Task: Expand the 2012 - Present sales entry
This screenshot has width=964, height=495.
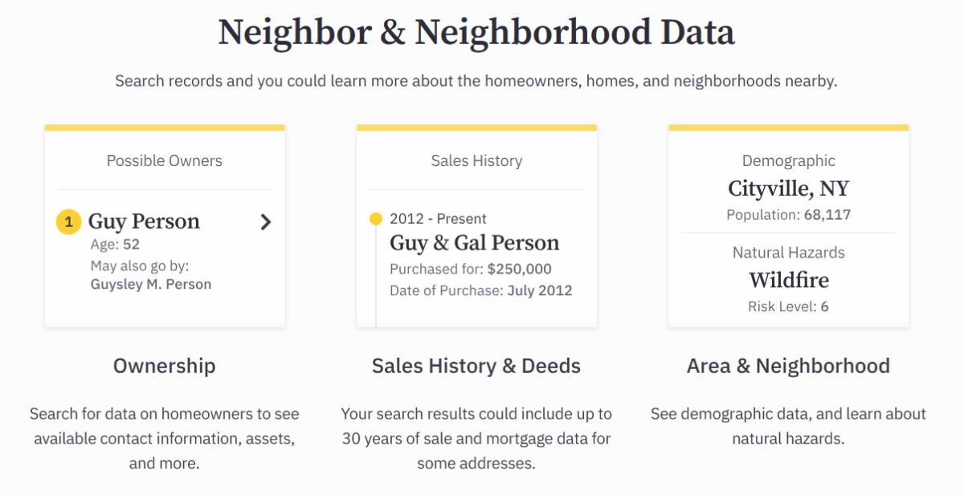Action: tap(439, 217)
